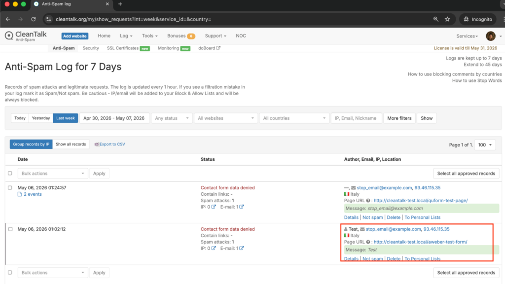Click the CleanTalk Anti-Spam logo
This screenshot has width=505, height=284.
coord(26,35)
